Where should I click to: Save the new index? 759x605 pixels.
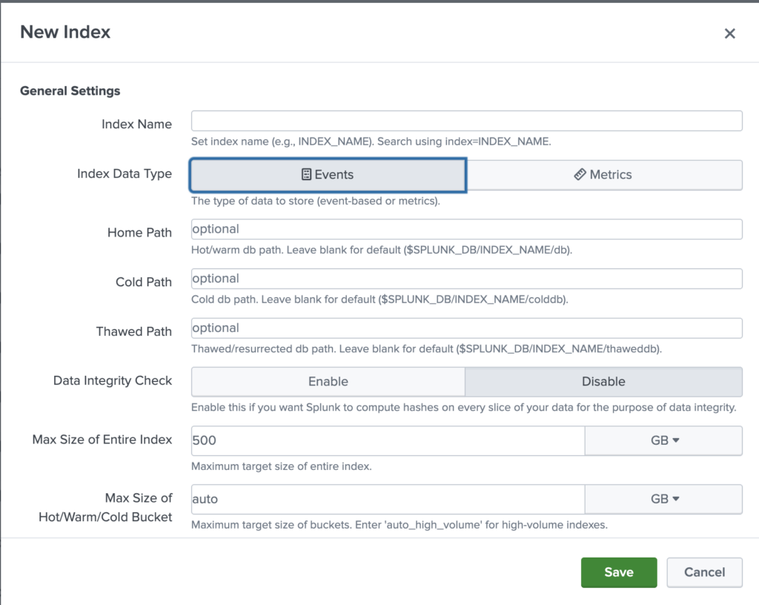[x=619, y=572]
